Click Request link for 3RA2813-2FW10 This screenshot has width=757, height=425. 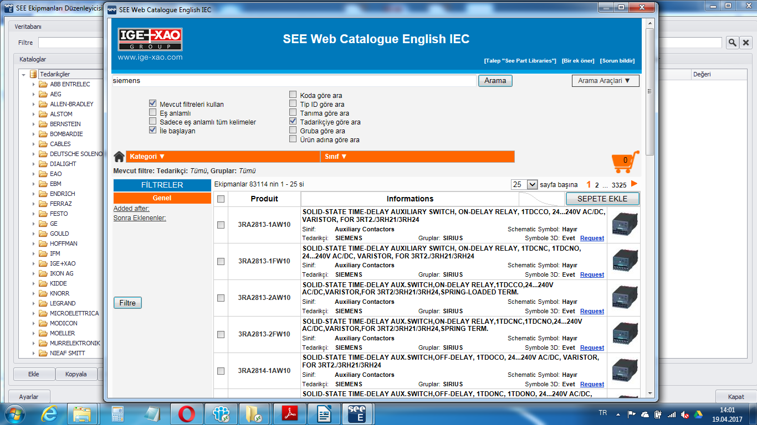[592, 348]
